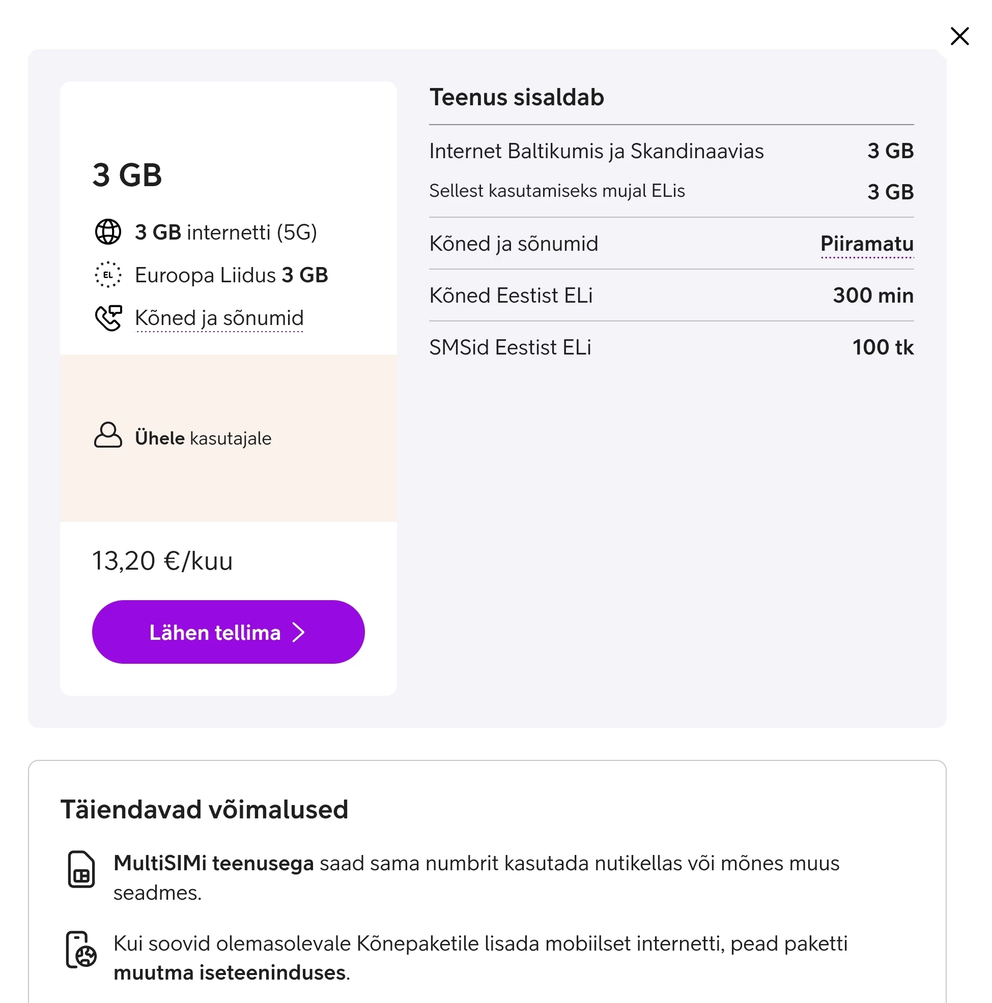This screenshot has width=992, height=1003.
Task: Click the SMSid Eestist ELi row
Action: point(671,347)
